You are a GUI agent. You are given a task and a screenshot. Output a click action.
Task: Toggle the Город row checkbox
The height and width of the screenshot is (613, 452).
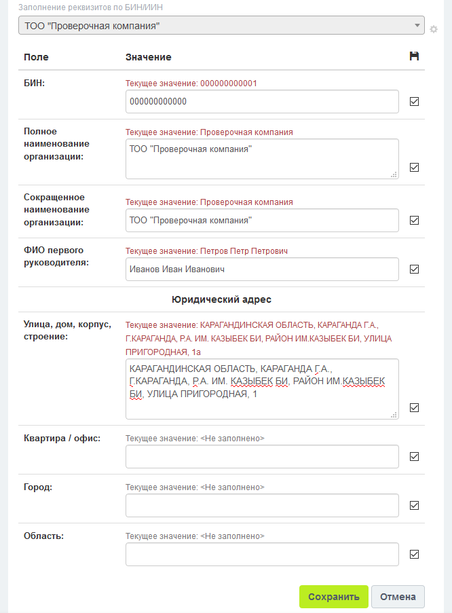(x=414, y=505)
